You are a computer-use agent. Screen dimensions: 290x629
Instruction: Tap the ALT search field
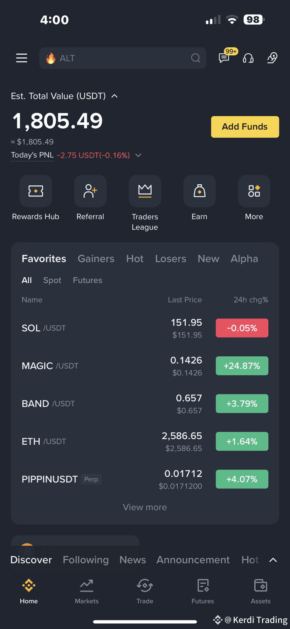click(x=123, y=58)
